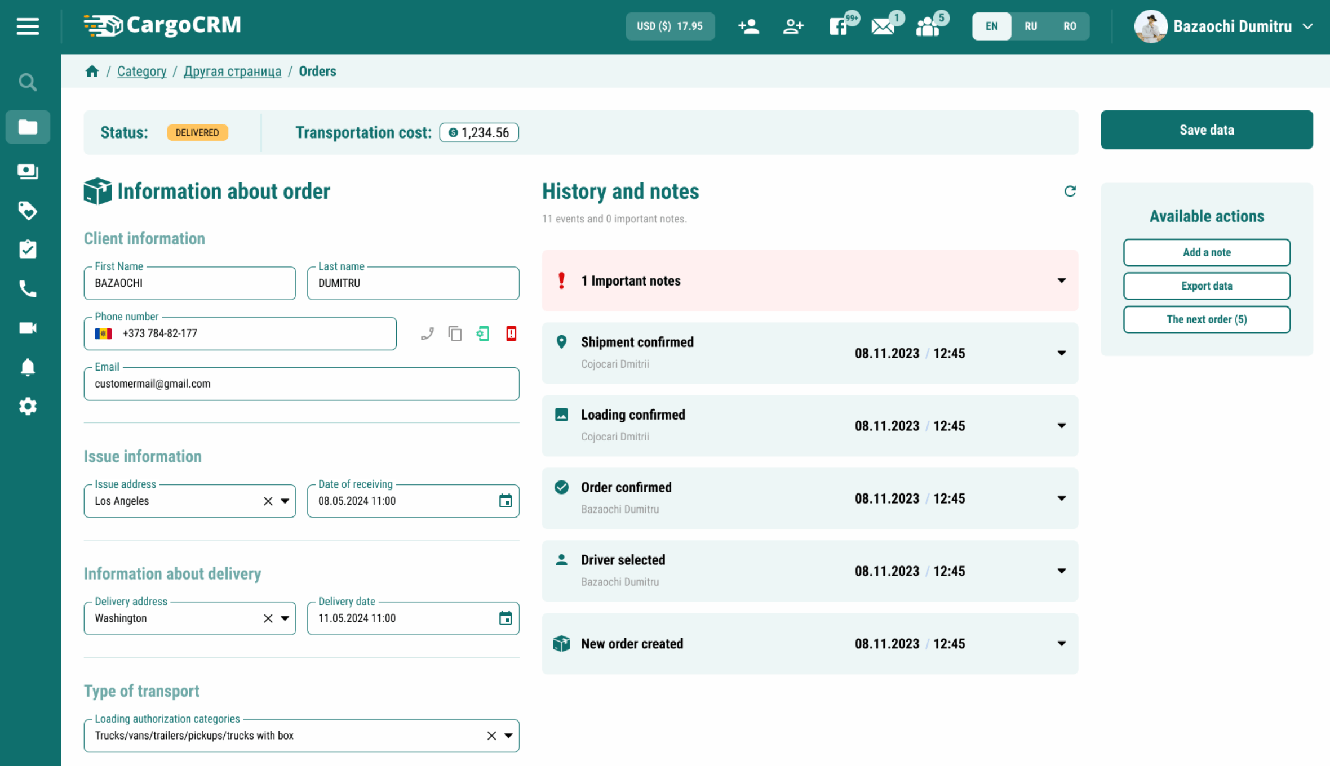Open the mail messages icon
The height and width of the screenshot is (766, 1330).
coord(883,26)
